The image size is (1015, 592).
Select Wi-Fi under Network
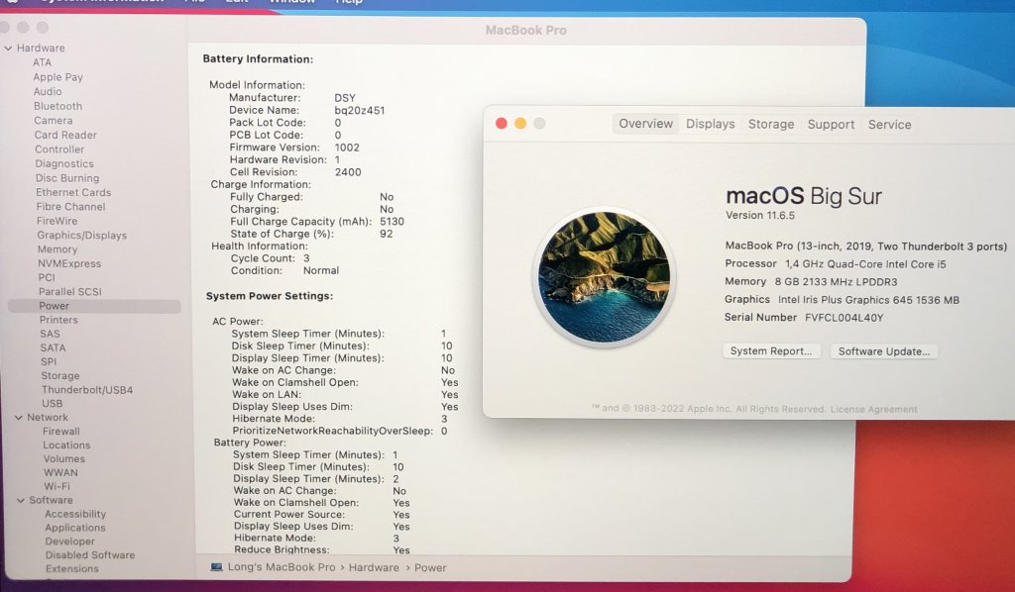56,486
